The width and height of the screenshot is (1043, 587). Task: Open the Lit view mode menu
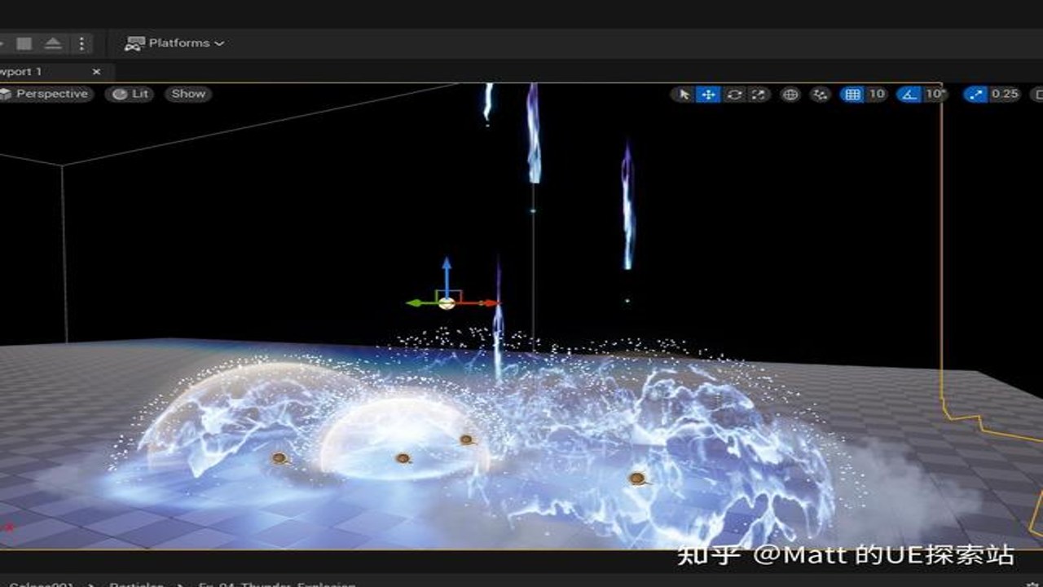[130, 94]
